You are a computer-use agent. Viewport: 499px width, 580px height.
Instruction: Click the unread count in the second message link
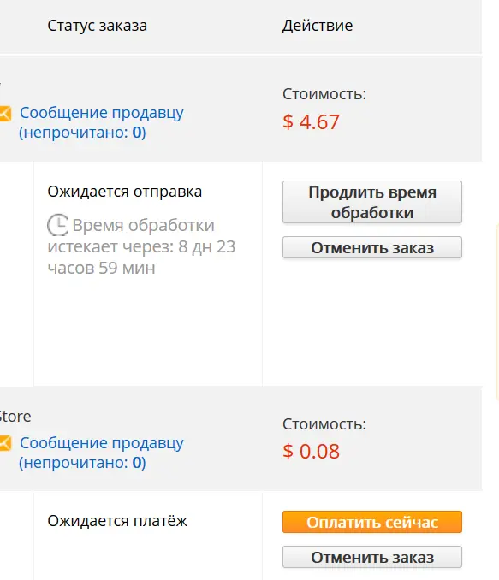137,462
